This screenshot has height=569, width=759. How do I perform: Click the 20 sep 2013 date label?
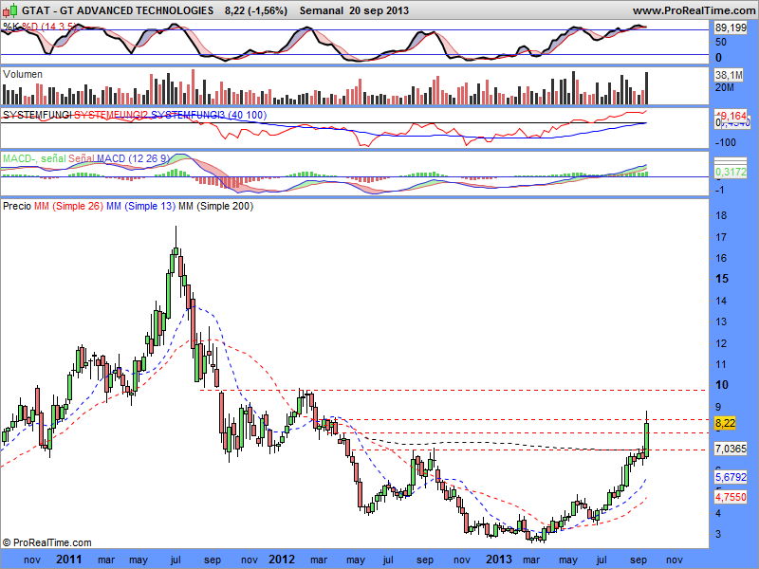coord(379,10)
